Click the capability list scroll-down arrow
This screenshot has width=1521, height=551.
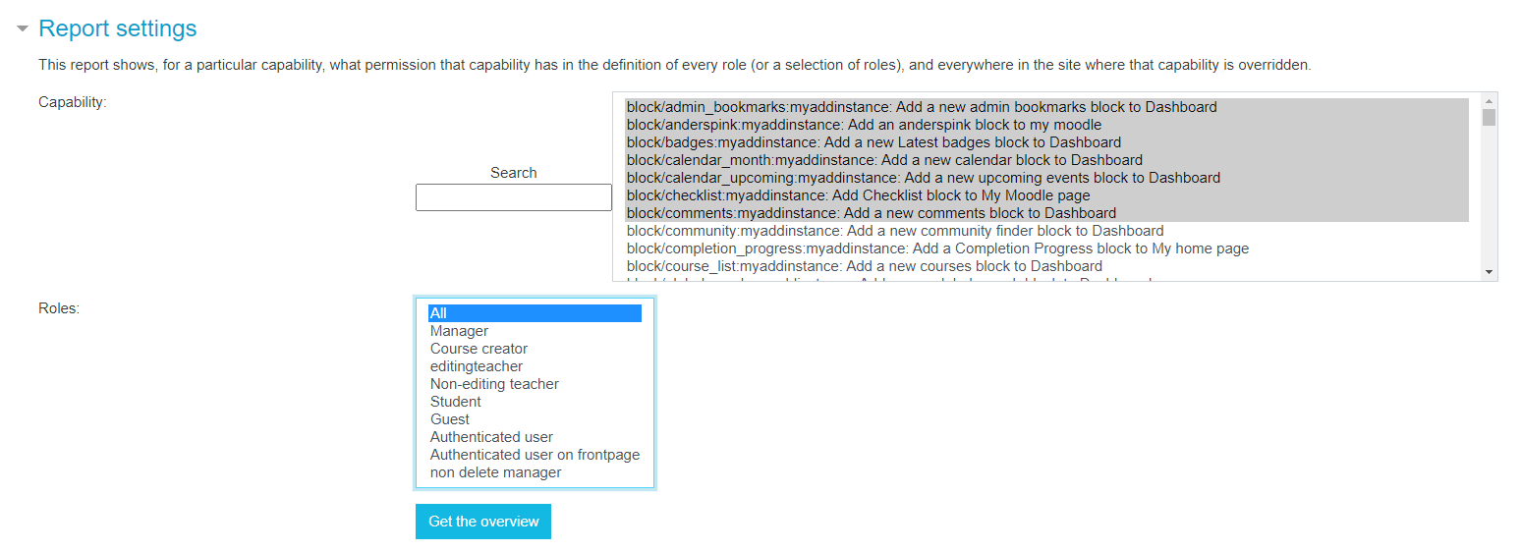coord(1489,272)
